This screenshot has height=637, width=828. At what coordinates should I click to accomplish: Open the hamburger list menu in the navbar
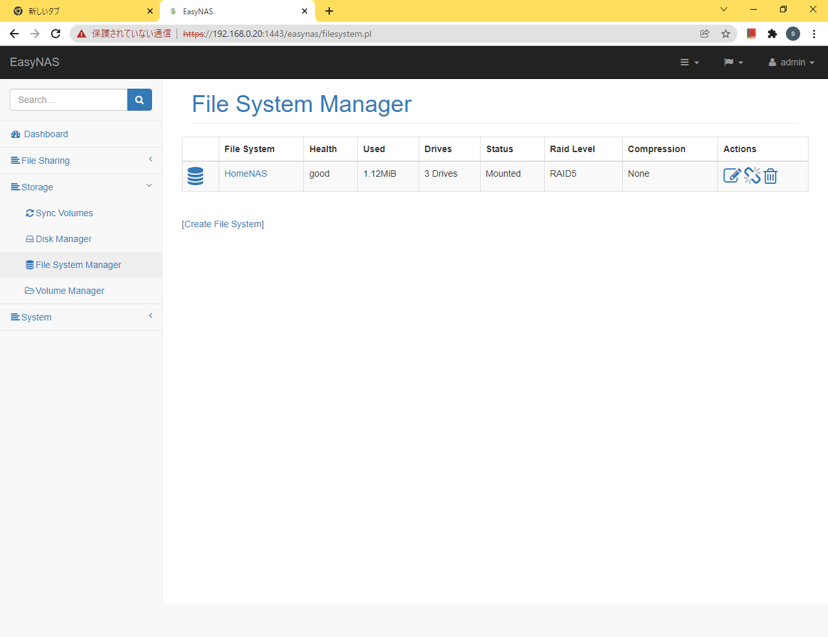689,62
